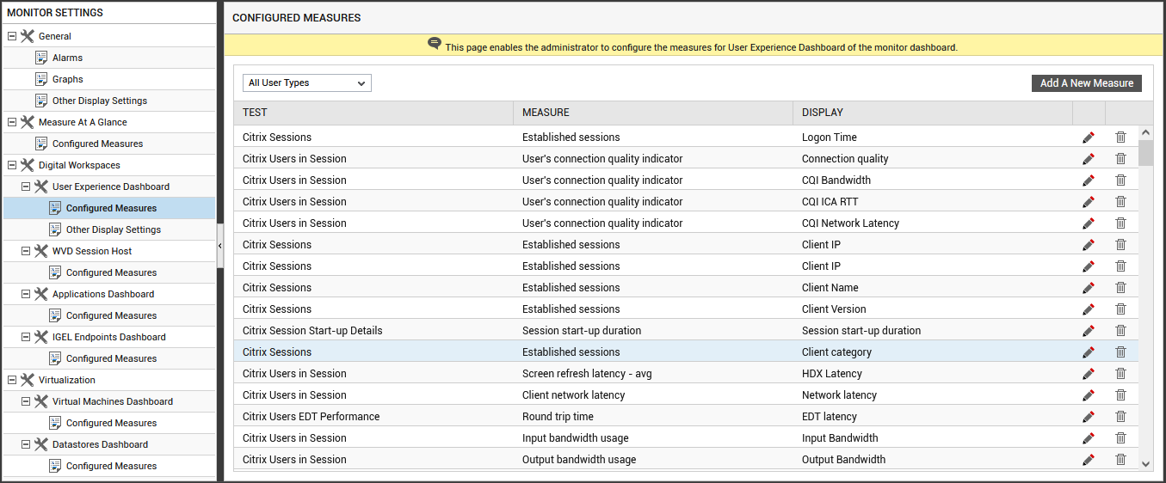Viewport: 1166px width, 483px height.
Task: Collapse the Virtual Machines Dashboard node
Action: coord(26,401)
